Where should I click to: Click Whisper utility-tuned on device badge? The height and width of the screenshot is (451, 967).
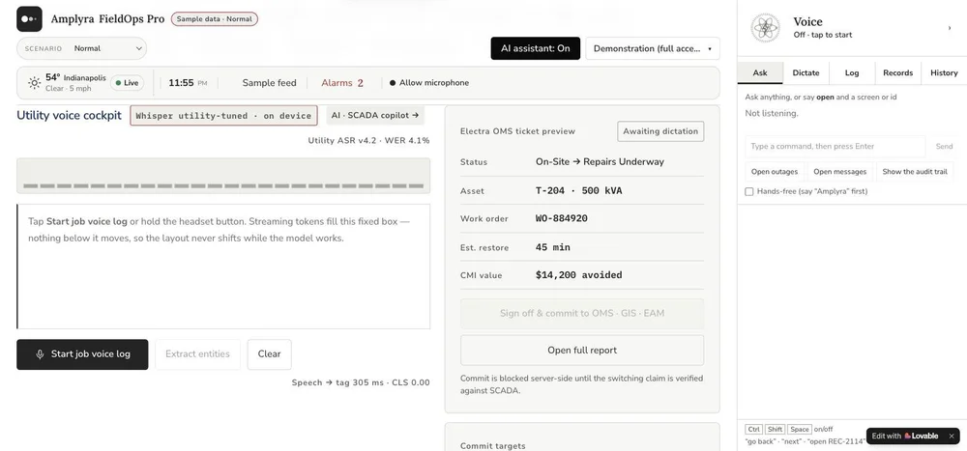223,115
